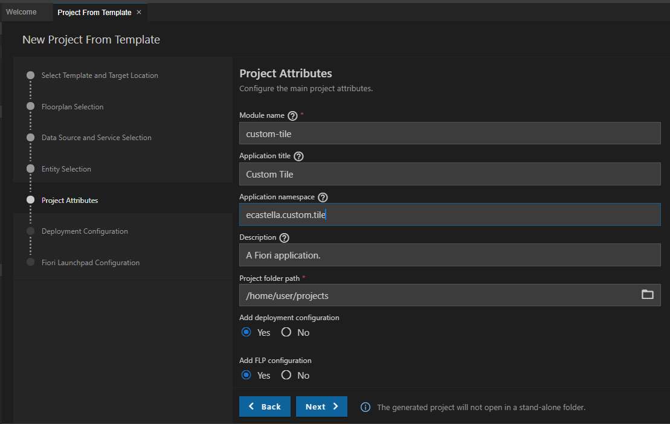Screen dimensions: 670x424
Task: Go to Fiori Launchpad Configuration step
Action: pyautogui.click(x=91, y=263)
